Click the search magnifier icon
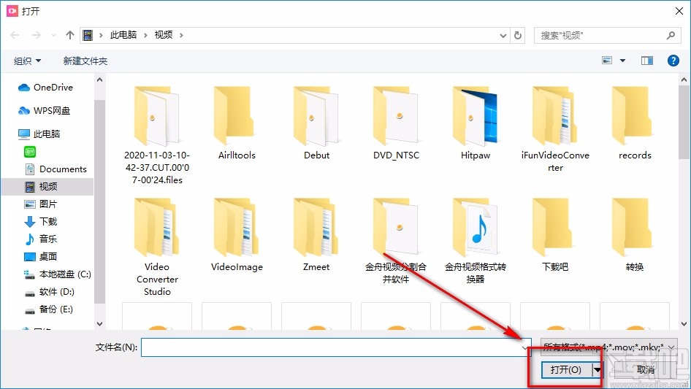Viewport: 691px width, 389px height. [x=671, y=35]
